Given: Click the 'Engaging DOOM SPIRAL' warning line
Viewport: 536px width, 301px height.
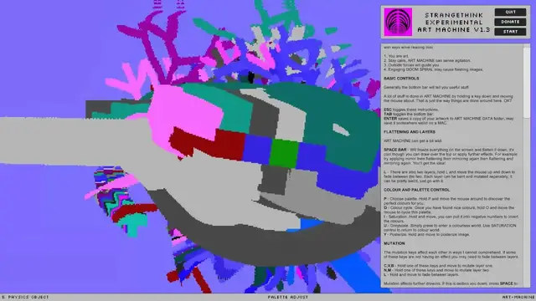Looking at the screenshot, I should pyautogui.click(x=433, y=69).
